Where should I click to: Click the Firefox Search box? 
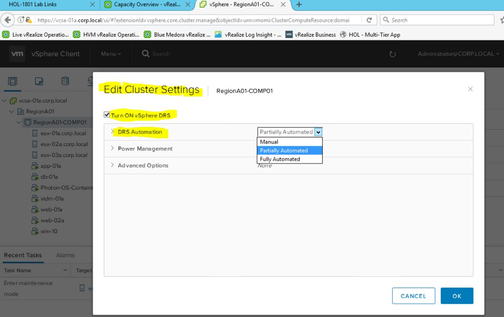coord(437,20)
